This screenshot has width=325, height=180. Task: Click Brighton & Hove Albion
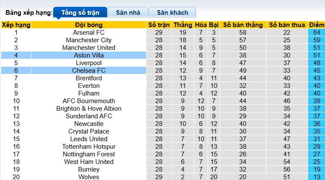click(89, 109)
